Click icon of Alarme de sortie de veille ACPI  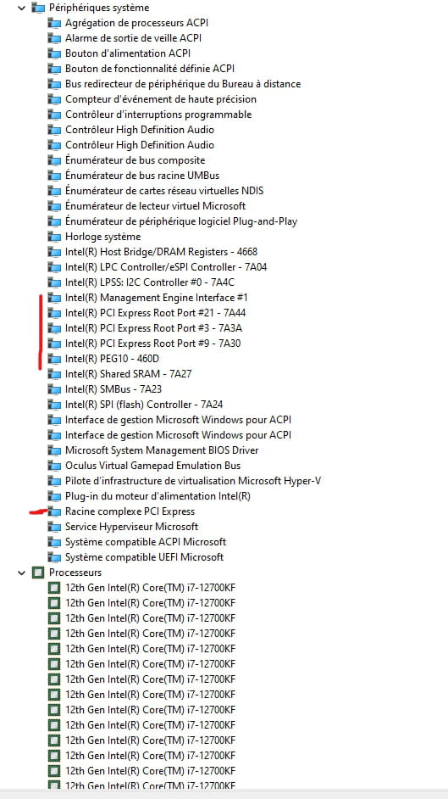pyautogui.click(x=54, y=38)
